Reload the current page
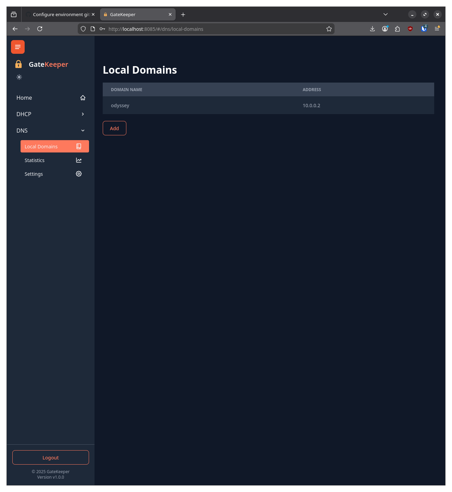Viewport: 452px width, 492px height. [x=40, y=29]
